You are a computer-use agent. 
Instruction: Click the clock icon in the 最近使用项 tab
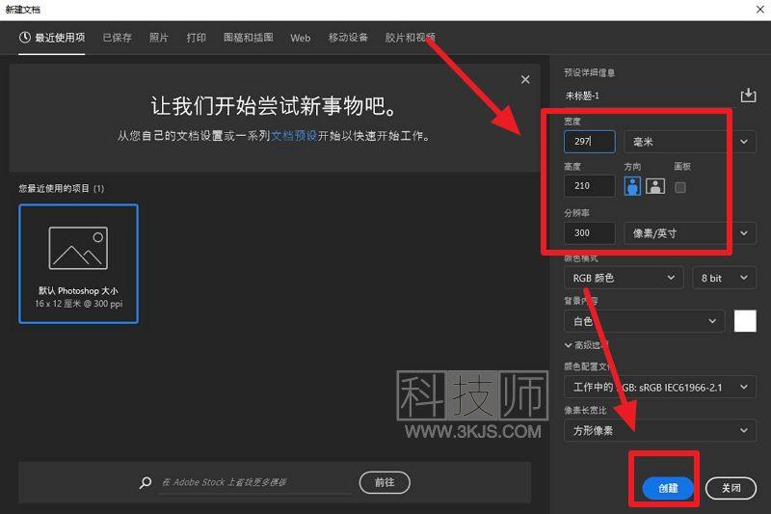click(x=25, y=38)
